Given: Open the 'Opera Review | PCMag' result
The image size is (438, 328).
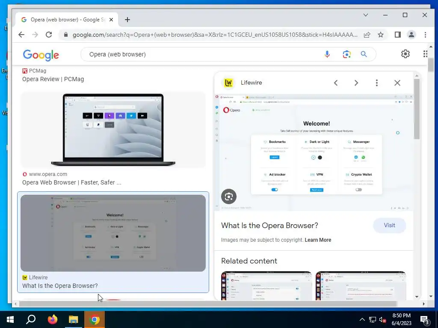Looking at the screenshot, I should click(x=53, y=79).
